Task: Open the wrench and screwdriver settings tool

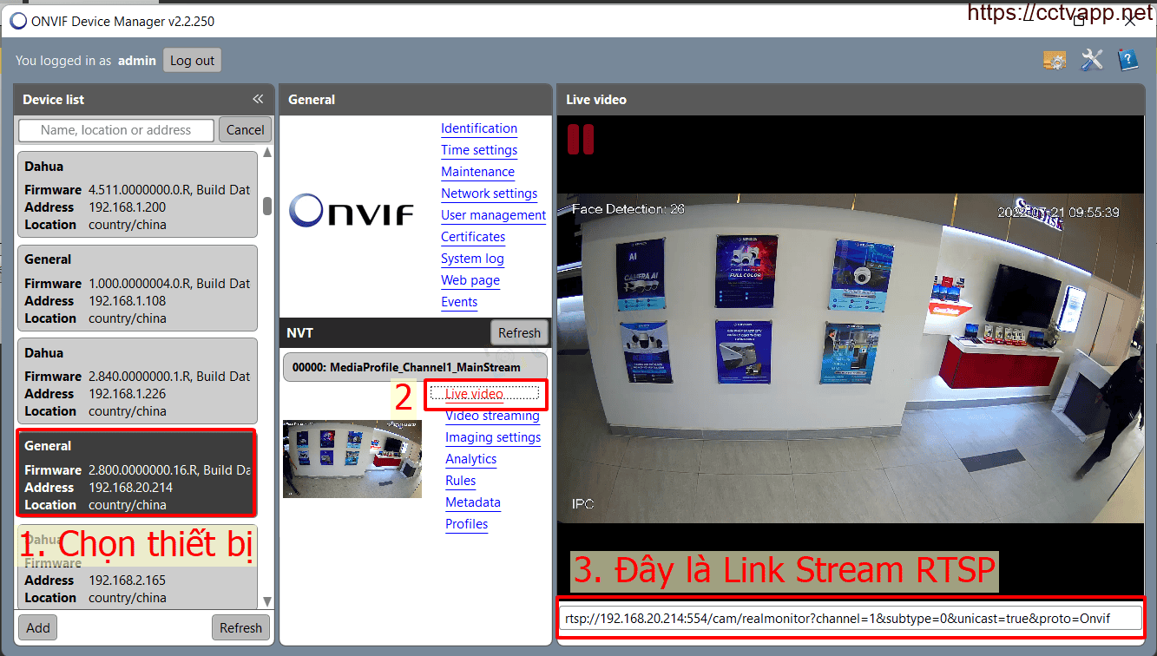Action: point(1092,60)
